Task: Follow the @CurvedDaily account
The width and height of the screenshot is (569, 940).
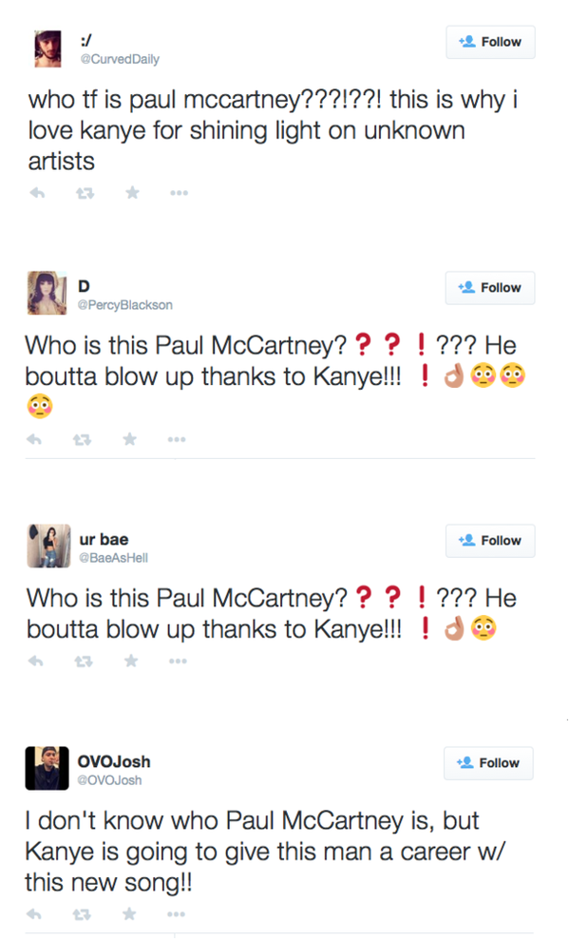Action: pos(490,42)
